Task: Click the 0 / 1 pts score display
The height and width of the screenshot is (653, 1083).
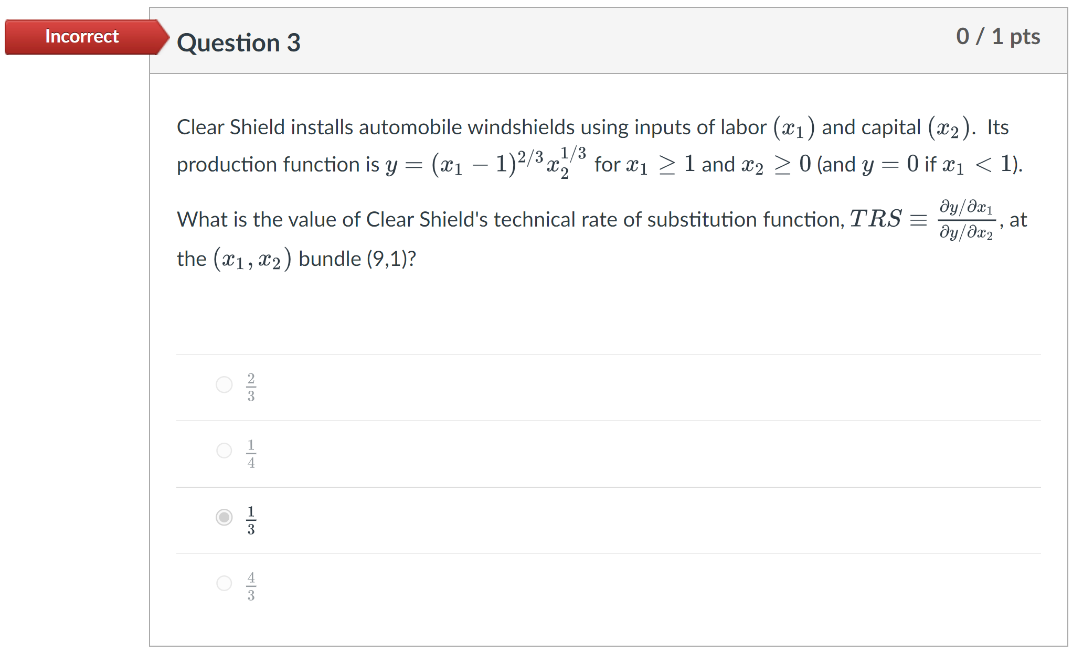Action: point(998,36)
